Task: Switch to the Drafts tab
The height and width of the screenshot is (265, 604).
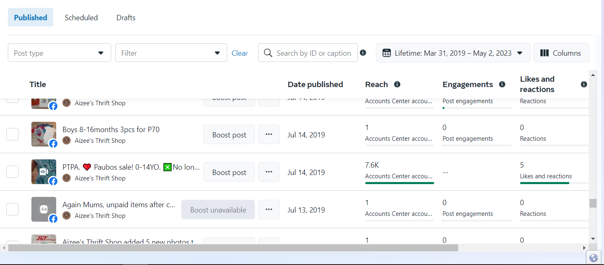Action: click(x=126, y=17)
